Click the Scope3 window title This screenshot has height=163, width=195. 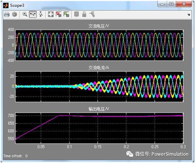[x=17, y=5]
